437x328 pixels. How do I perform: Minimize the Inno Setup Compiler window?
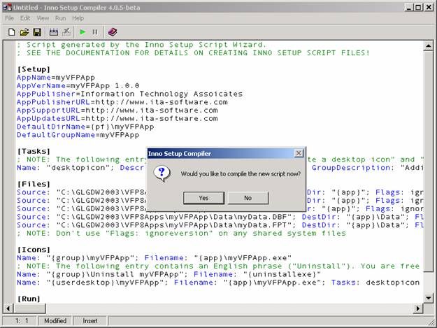[x=408, y=7]
